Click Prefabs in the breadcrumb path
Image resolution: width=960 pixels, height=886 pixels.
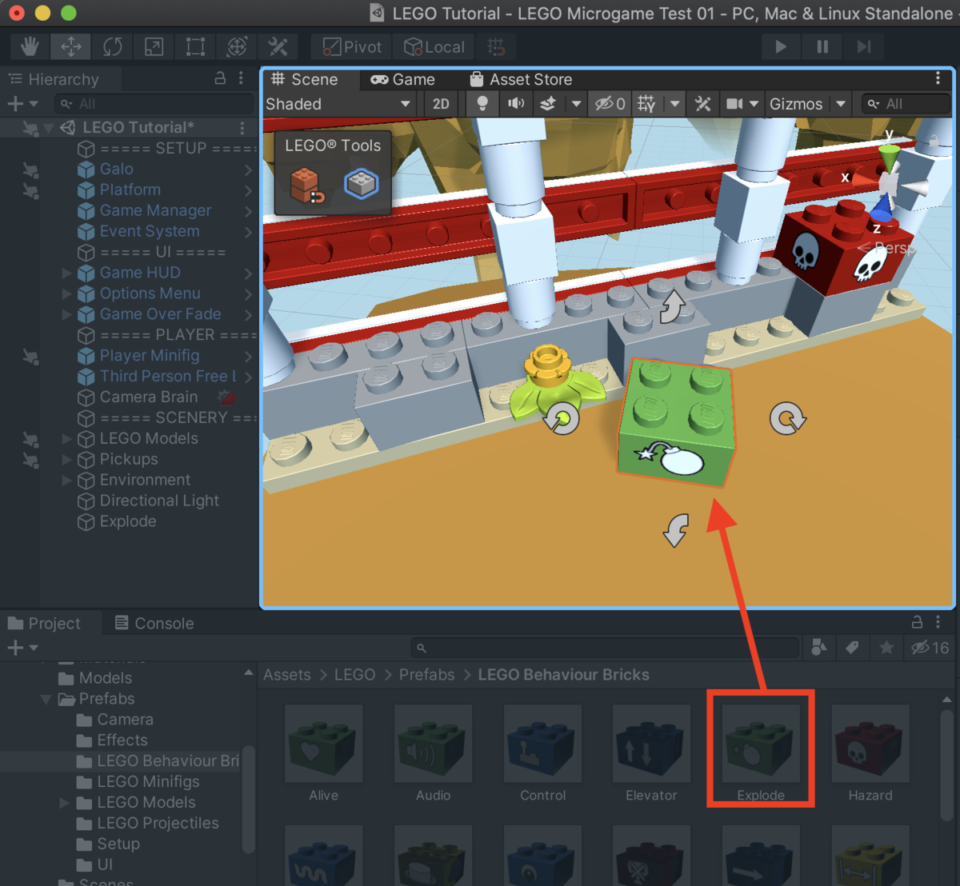tap(426, 675)
